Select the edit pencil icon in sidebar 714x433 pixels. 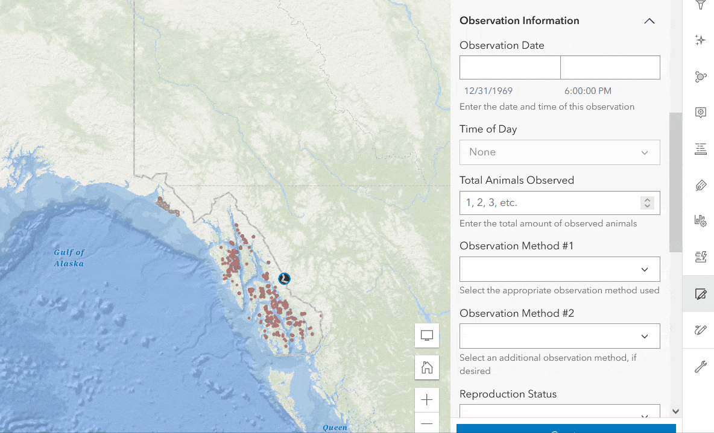(700, 294)
